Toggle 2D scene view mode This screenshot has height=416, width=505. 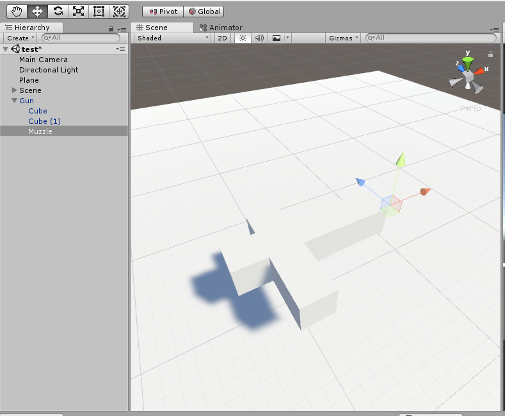click(222, 38)
